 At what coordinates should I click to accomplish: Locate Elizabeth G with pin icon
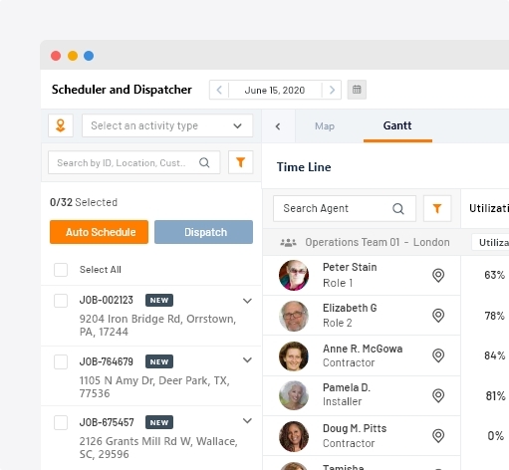pos(438,316)
